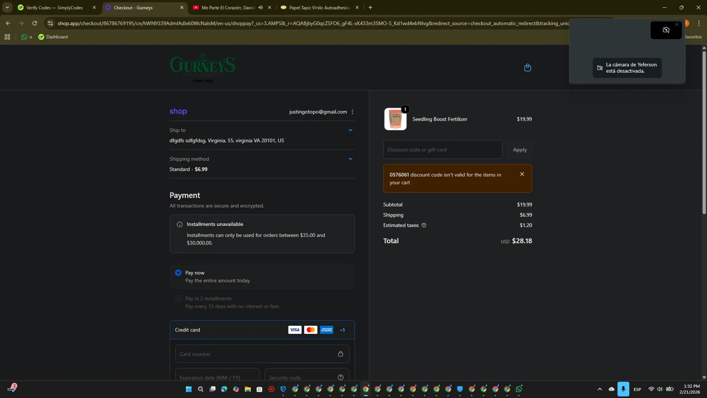Open Windows taskbar search
Viewport: 707px width, 398px height.
200,389
